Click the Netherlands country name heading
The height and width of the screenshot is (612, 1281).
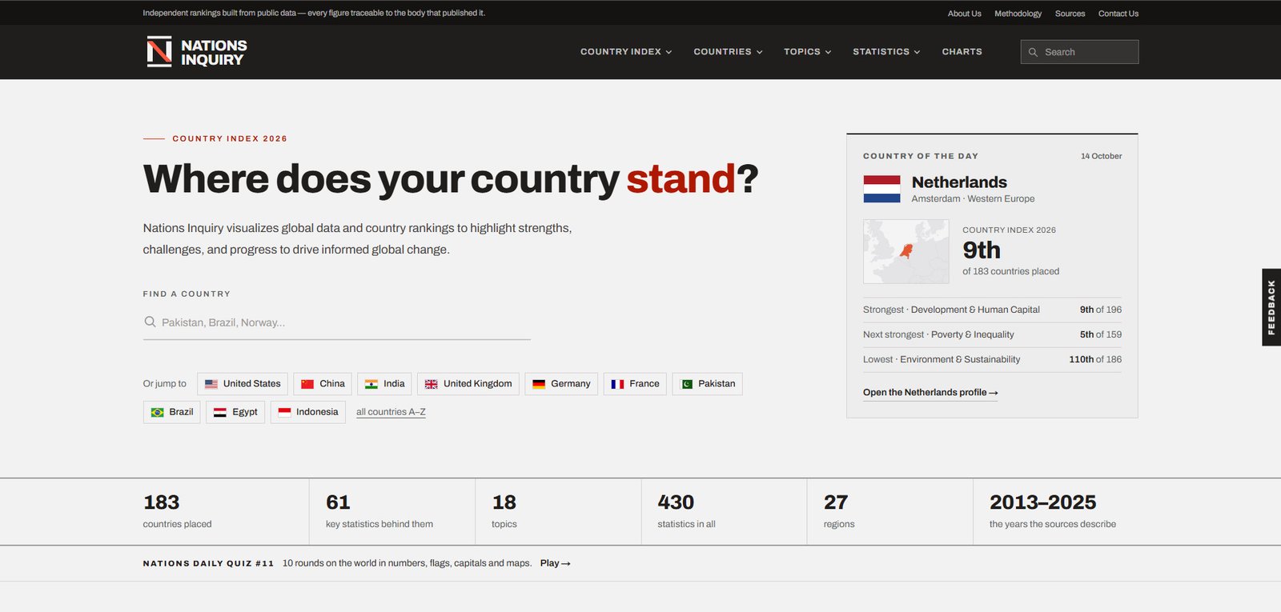pos(959,182)
